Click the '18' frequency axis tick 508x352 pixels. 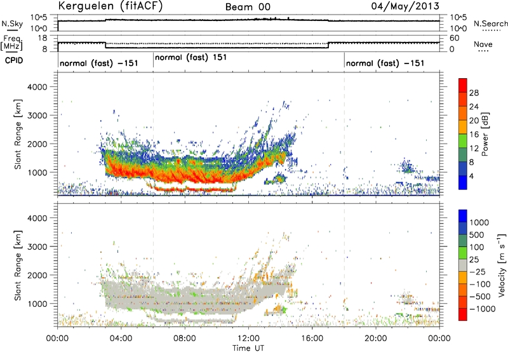click(43, 38)
